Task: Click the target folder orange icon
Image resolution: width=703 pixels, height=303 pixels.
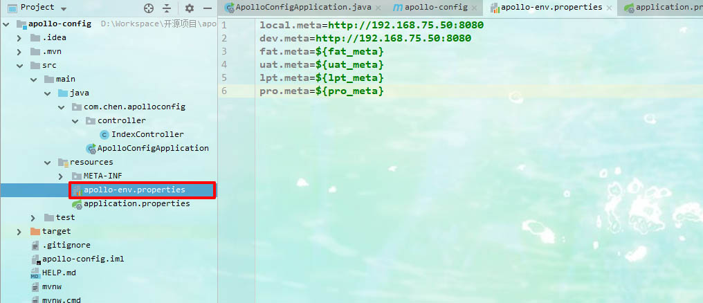Action: (35, 232)
